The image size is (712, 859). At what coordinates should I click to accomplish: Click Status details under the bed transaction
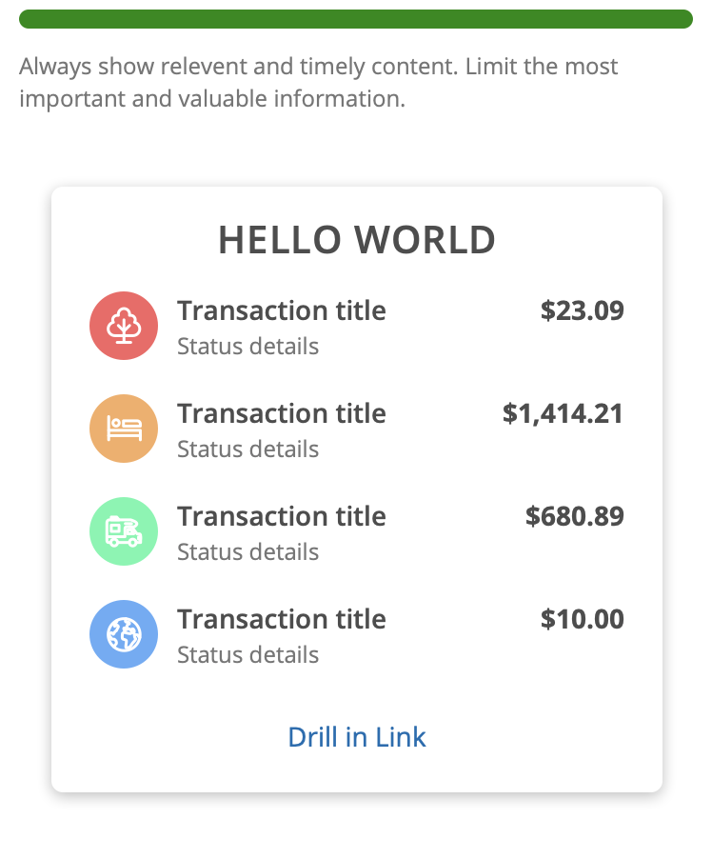point(247,449)
